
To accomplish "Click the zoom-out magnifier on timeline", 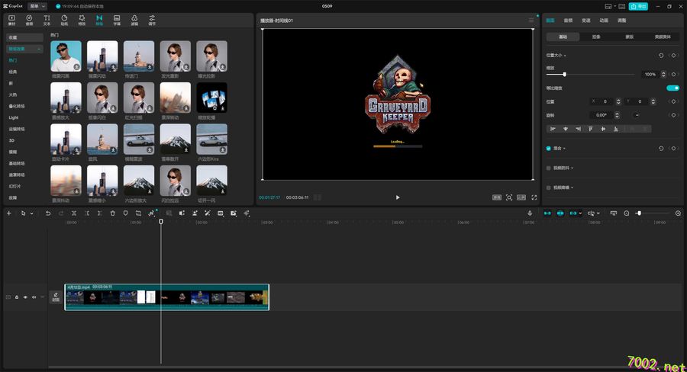I will tap(627, 213).
